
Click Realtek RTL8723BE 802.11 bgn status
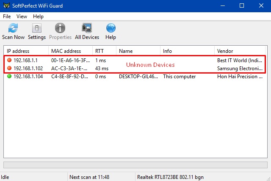[x=170, y=177]
